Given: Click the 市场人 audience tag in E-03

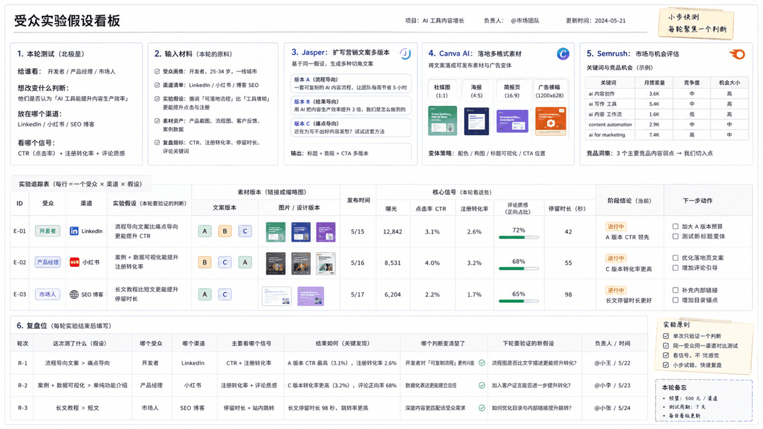Looking at the screenshot, I should (47, 294).
